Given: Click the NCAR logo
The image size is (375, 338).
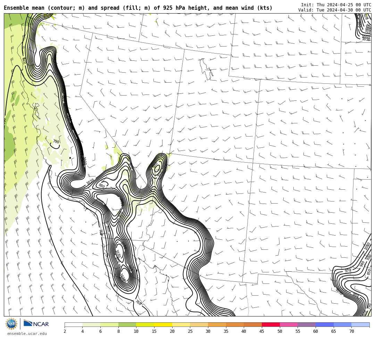Looking at the screenshot, I should click(x=36, y=324).
